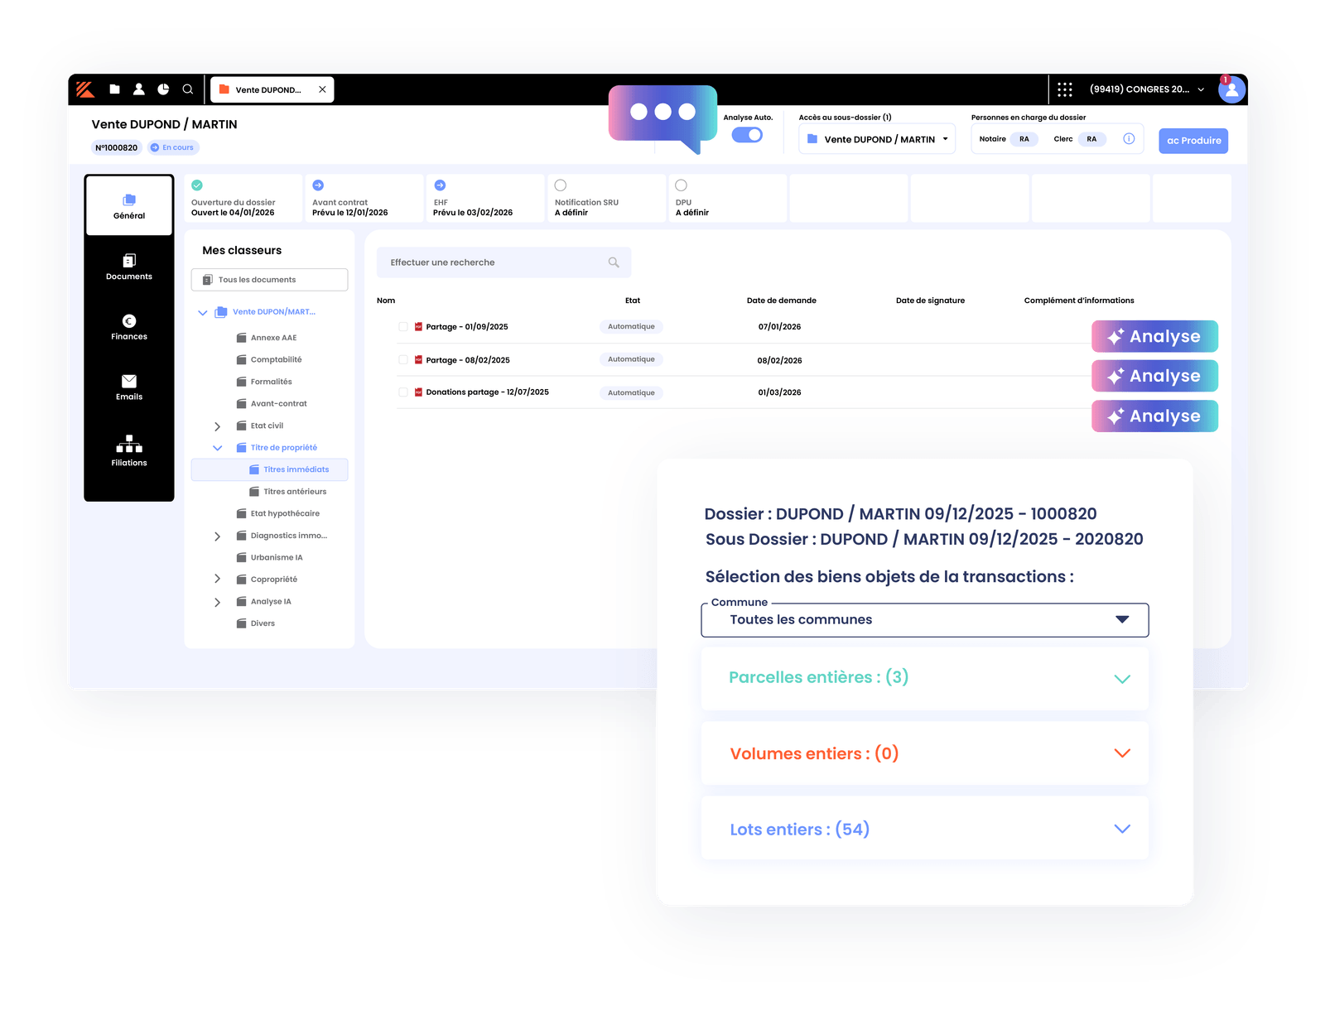Select the Annexe AAE folder
Screen dimensions: 1325x1015
click(x=266, y=338)
